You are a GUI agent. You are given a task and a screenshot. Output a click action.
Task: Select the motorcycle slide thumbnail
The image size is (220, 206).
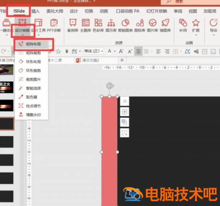pyautogui.click(x=6, y=70)
